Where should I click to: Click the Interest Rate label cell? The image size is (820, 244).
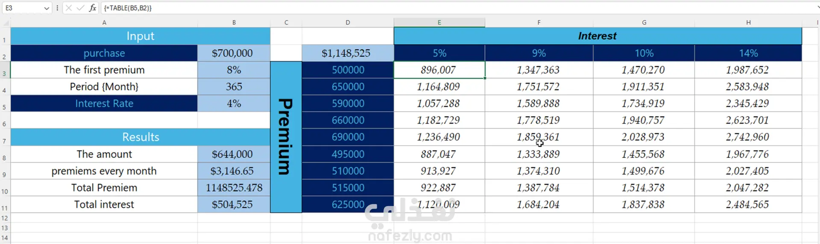[104, 103]
